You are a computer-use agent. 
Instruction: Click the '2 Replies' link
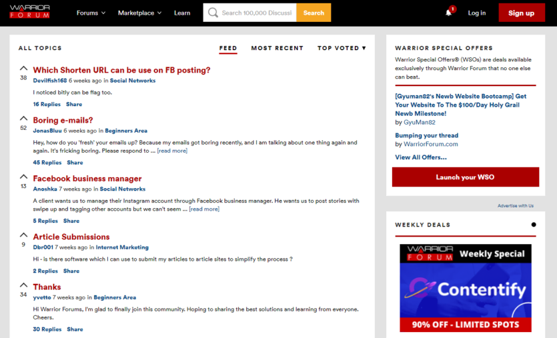click(x=45, y=271)
